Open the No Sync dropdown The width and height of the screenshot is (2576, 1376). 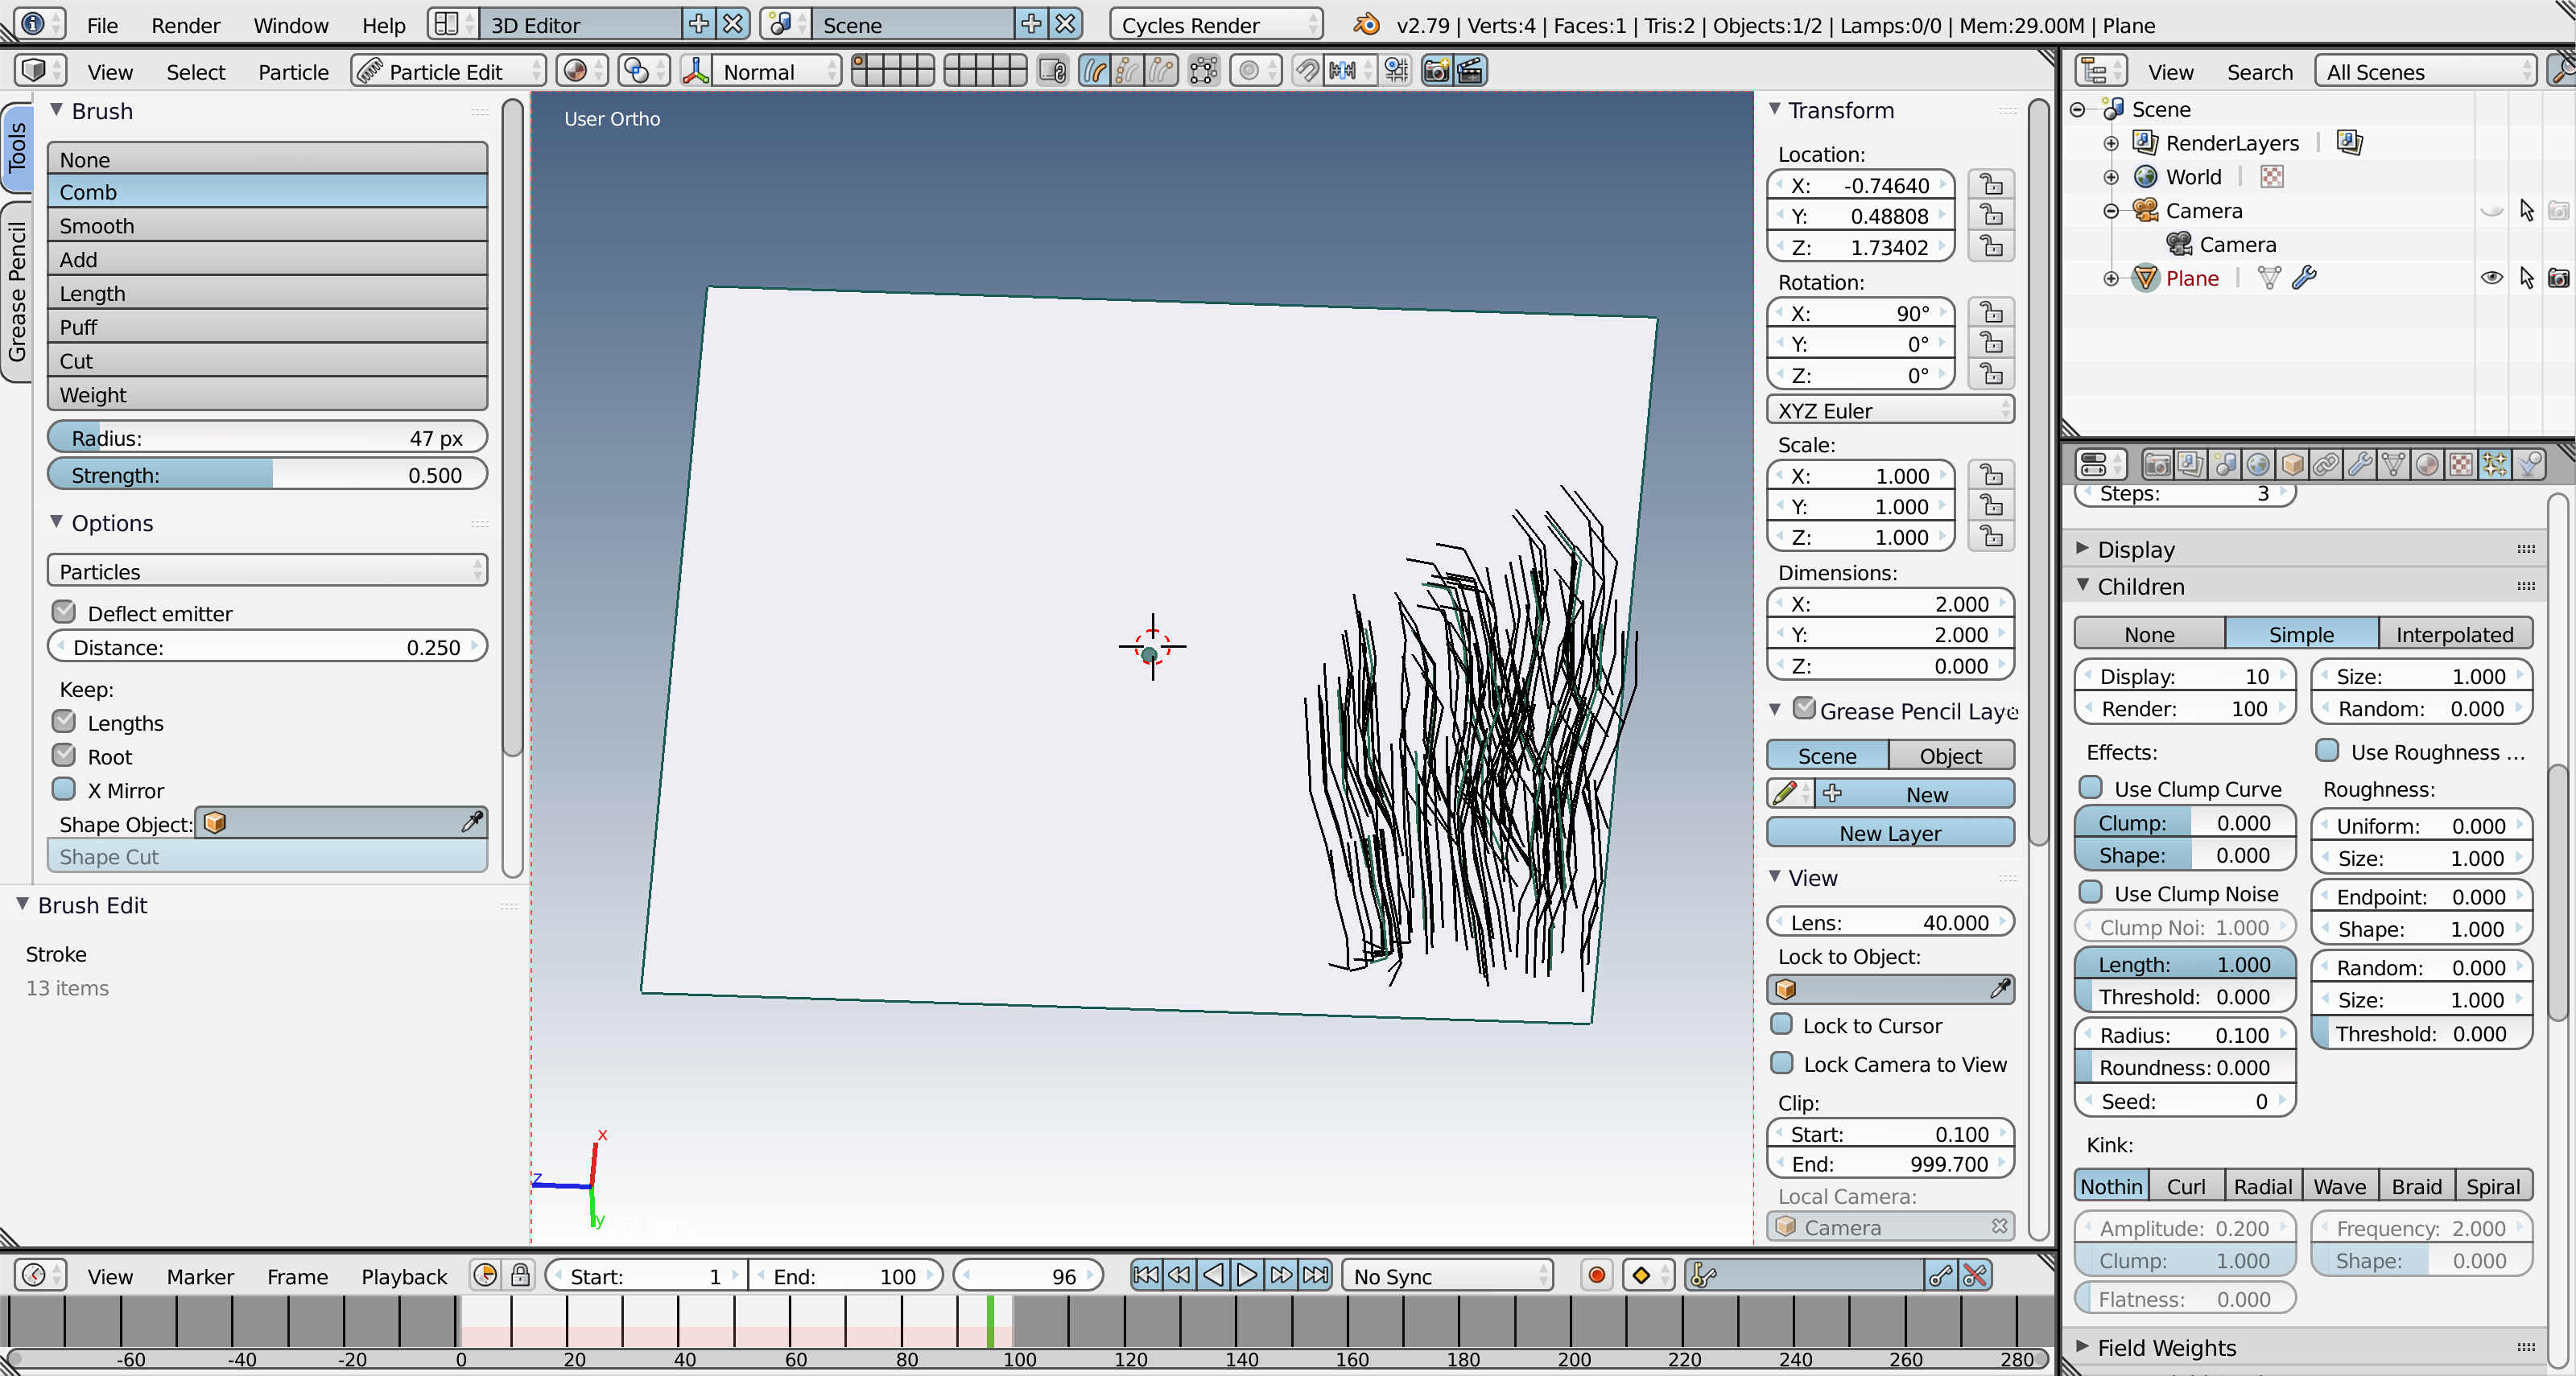(x=1447, y=1276)
